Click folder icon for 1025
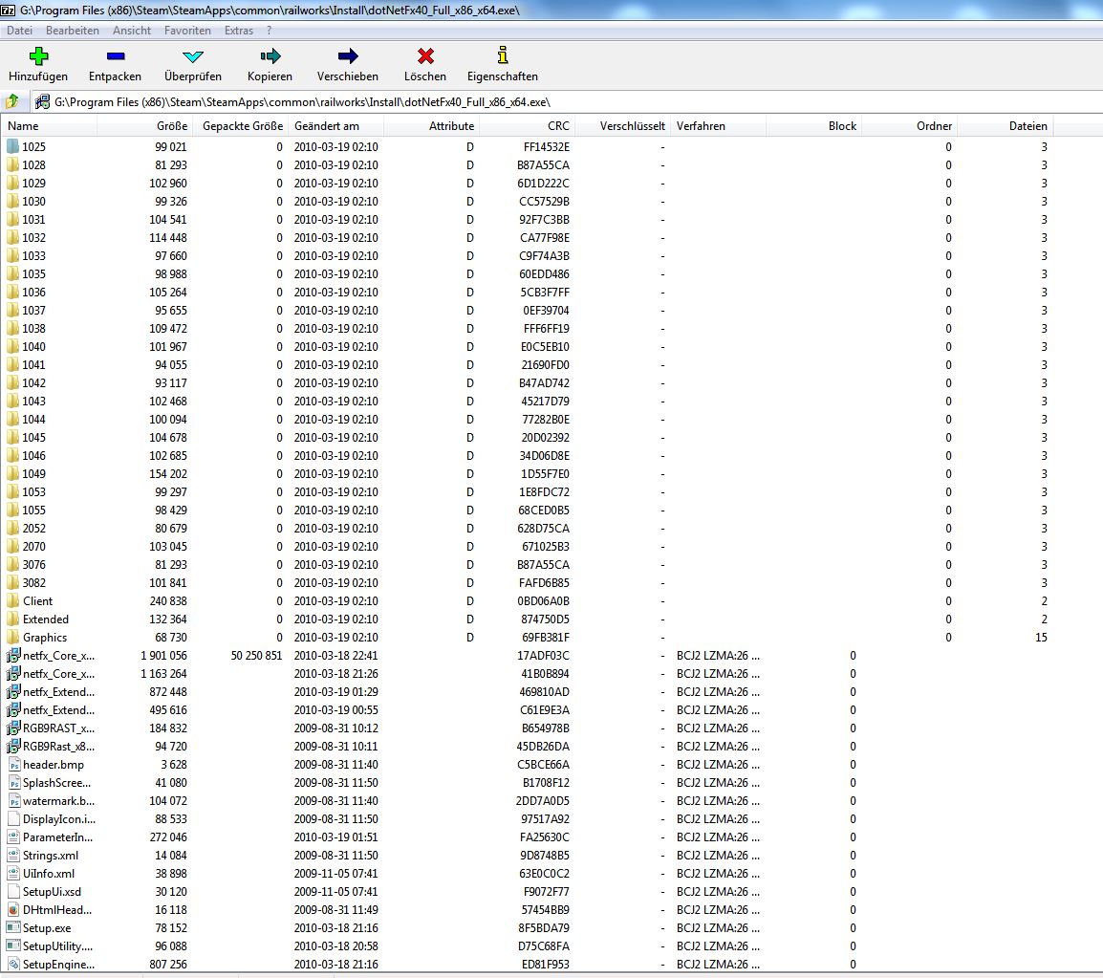Image resolution: width=1103 pixels, height=978 pixels. (x=12, y=146)
